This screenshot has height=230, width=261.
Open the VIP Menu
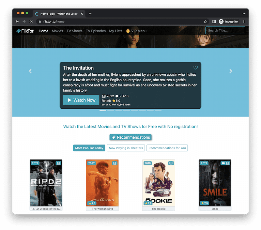pyautogui.click(x=136, y=31)
